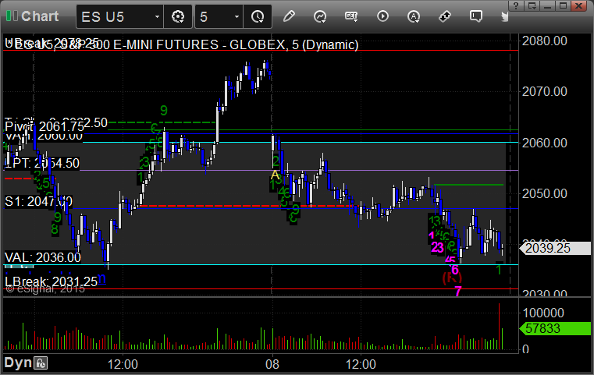The image size is (594, 375).
Task: Open the chat comment bubble icon
Action: click(476, 16)
